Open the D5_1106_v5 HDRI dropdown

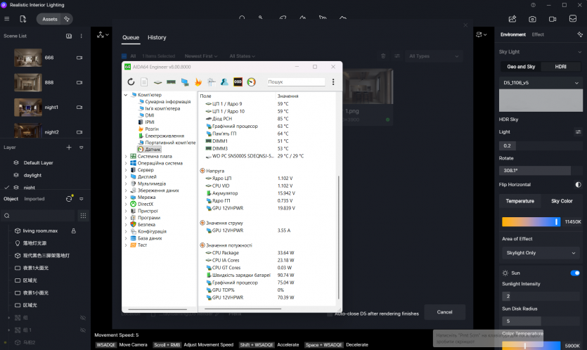541,82
